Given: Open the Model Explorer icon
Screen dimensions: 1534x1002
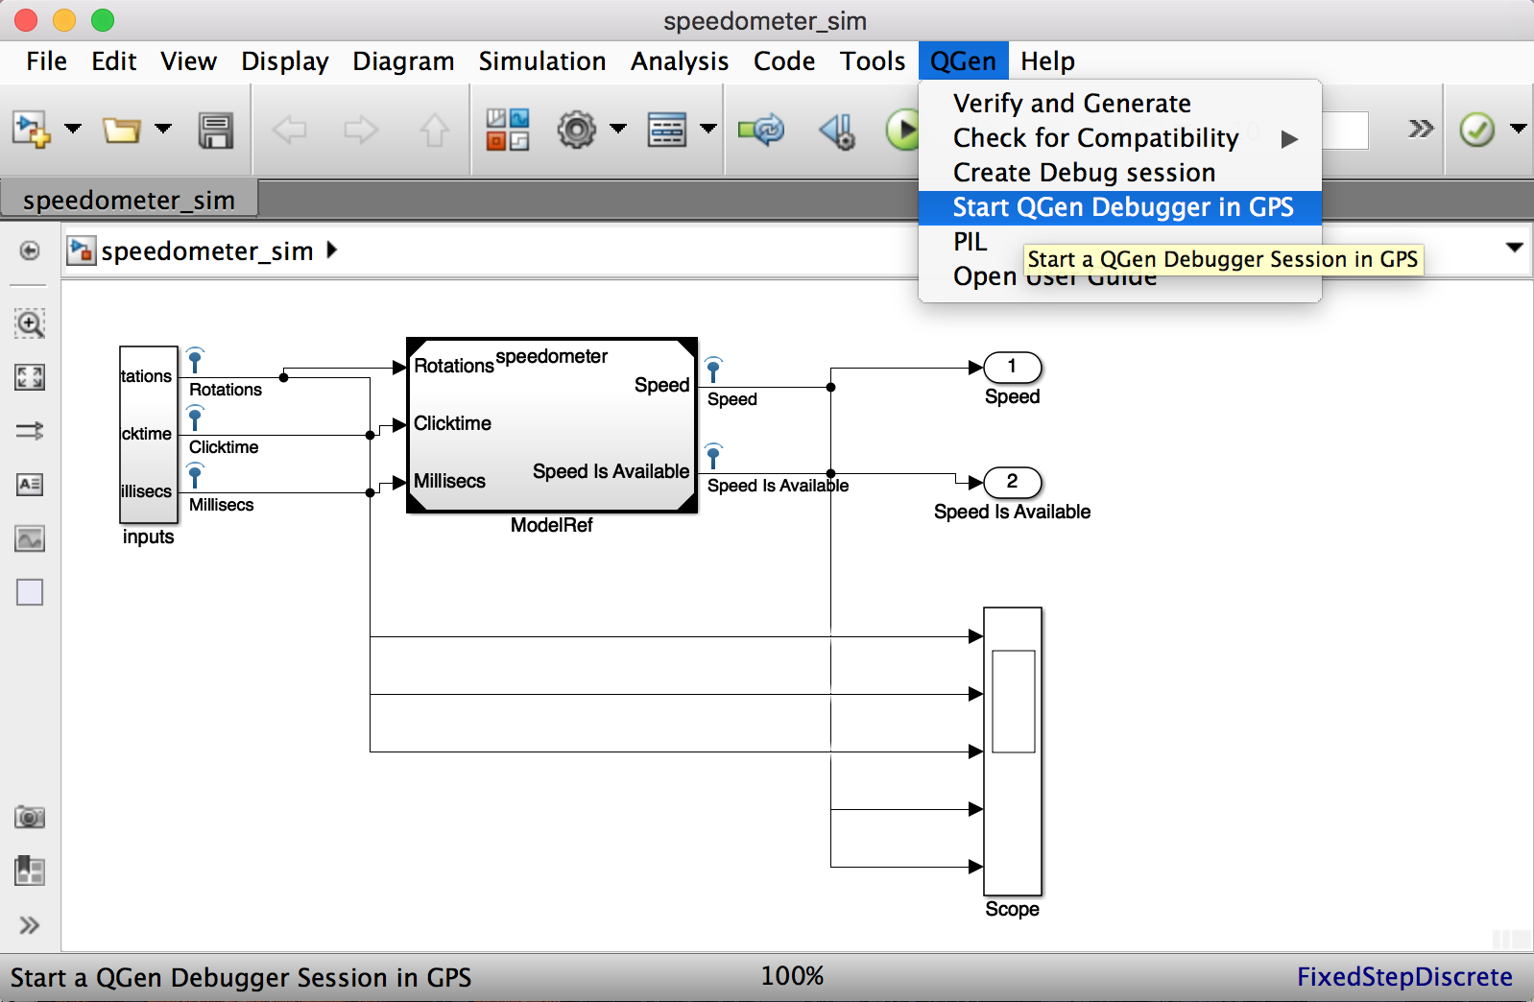Looking at the screenshot, I should 667,130.
